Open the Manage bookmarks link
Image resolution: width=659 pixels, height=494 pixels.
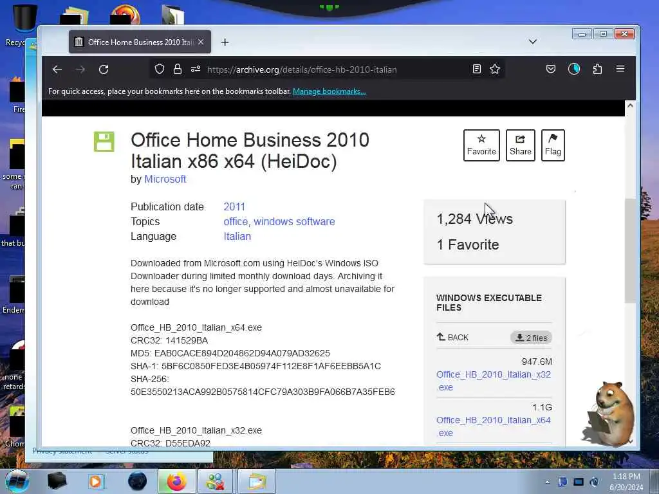329,91
